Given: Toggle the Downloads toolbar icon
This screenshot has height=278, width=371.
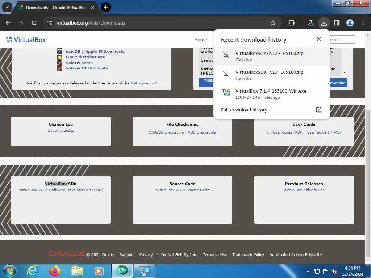Looking at the screenshot, I should [x=324, y=23].
